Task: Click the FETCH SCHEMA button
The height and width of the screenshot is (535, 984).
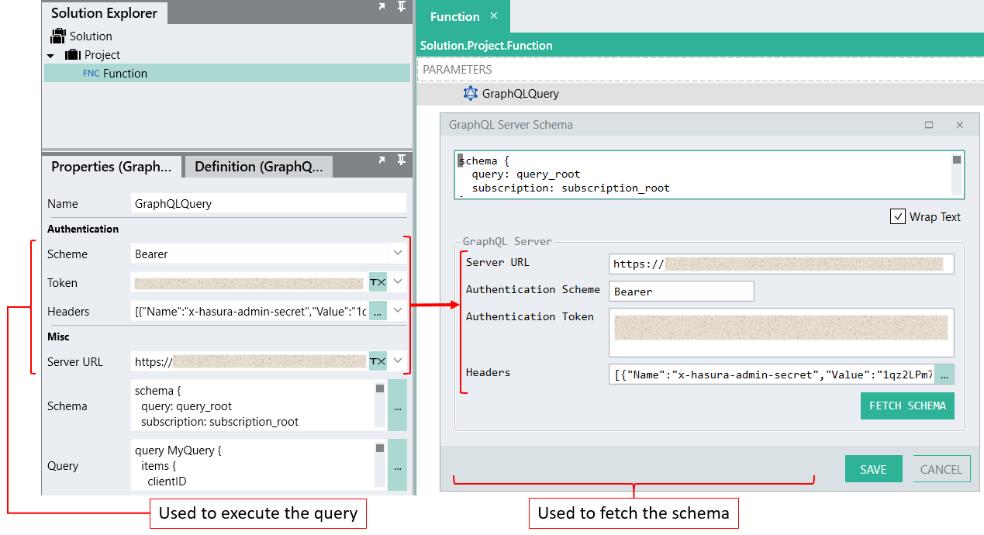Action: click(907, 406)
